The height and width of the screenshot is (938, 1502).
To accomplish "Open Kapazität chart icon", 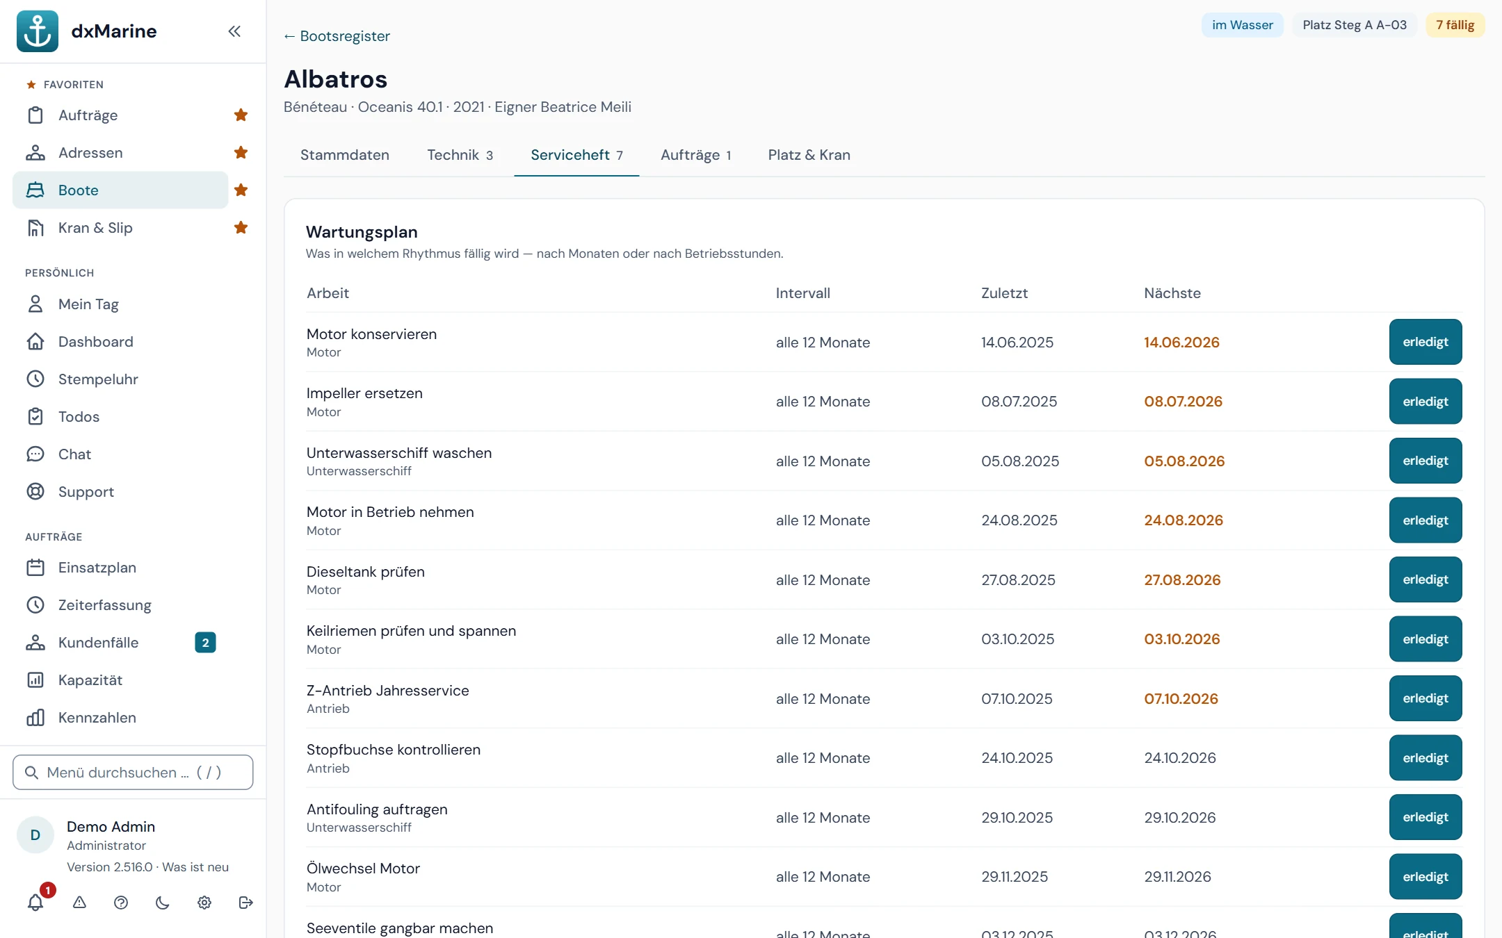I will tap(35, 680).
